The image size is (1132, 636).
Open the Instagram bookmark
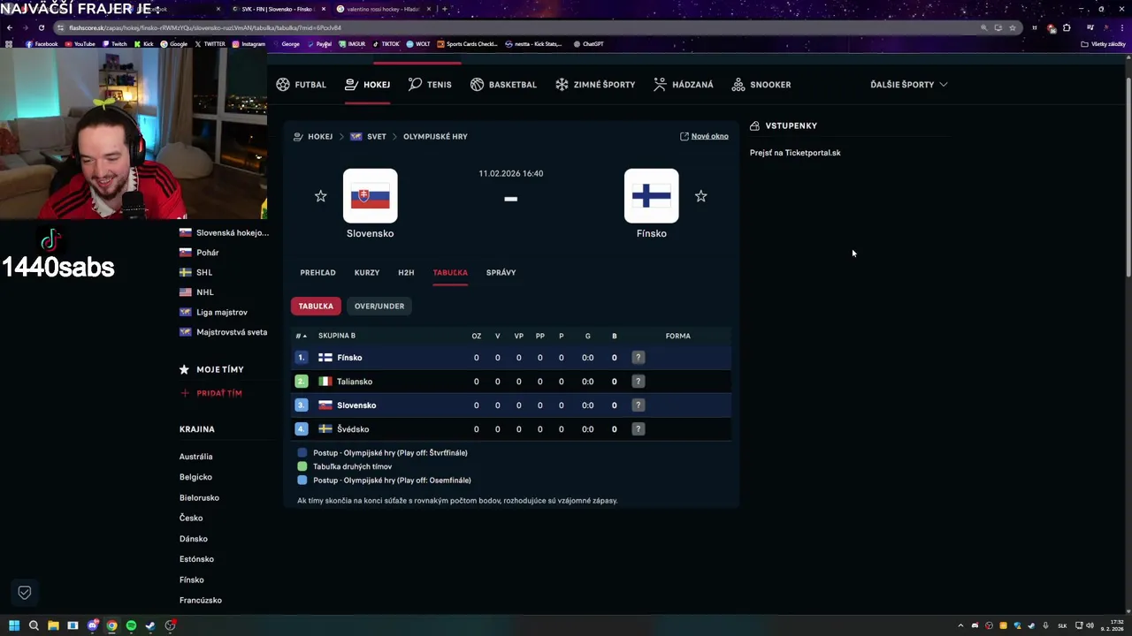click(249, 44)
